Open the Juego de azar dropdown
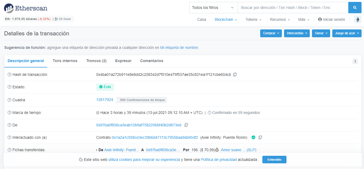 (347, 33)
